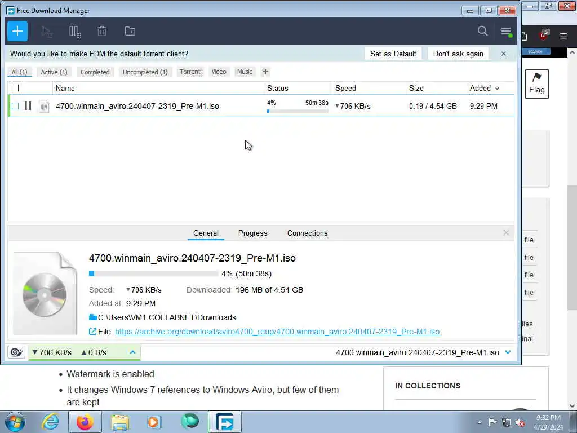Click the Windows Start orb

[x=15, y=422]
